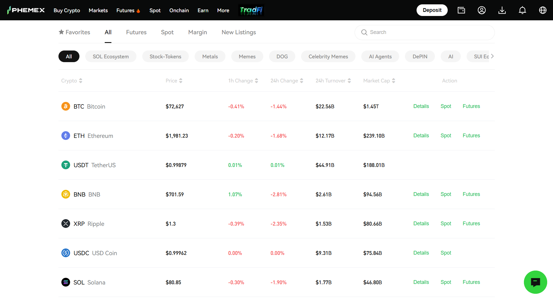Open Futures trading for BNB

coord(471,194)
